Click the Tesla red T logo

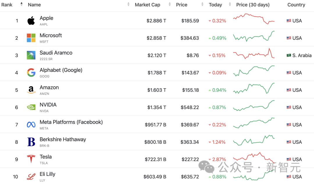31,159
